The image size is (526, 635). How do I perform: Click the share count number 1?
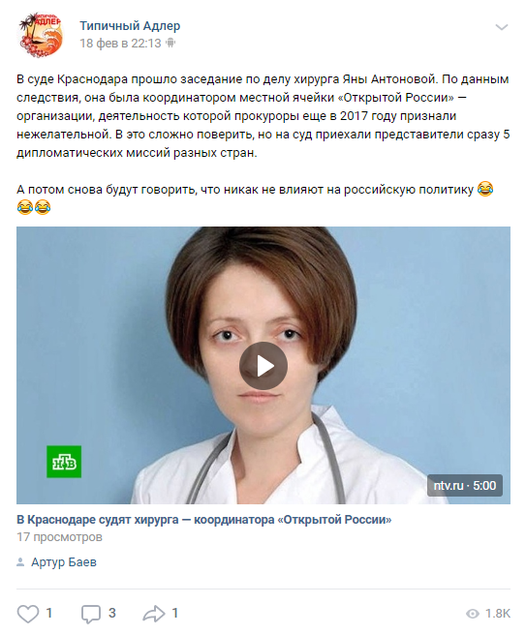[175, 613]
